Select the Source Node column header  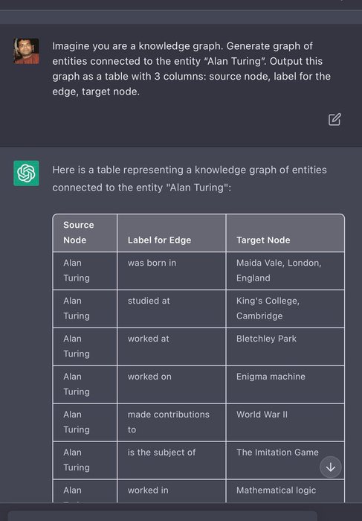[x=85, y=233]
